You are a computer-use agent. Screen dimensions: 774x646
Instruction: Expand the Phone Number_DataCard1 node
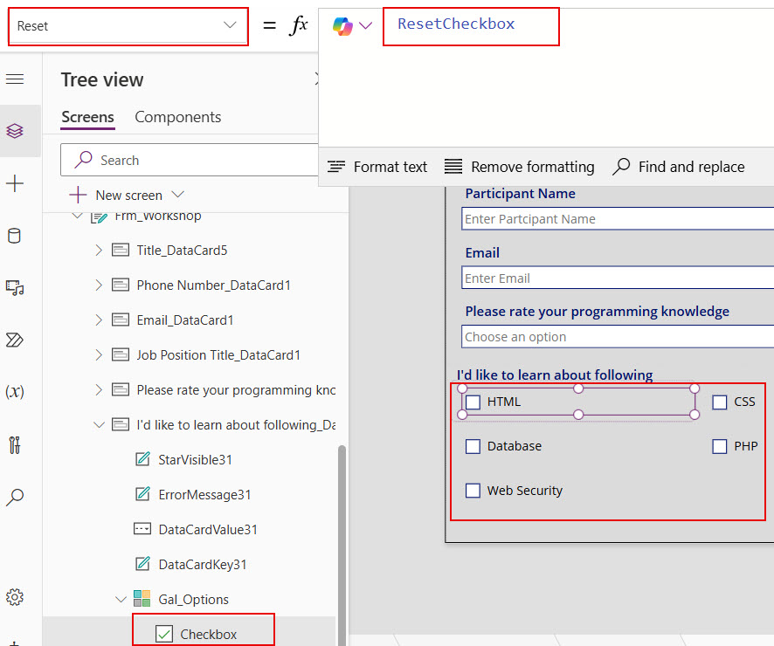(99, 285)
